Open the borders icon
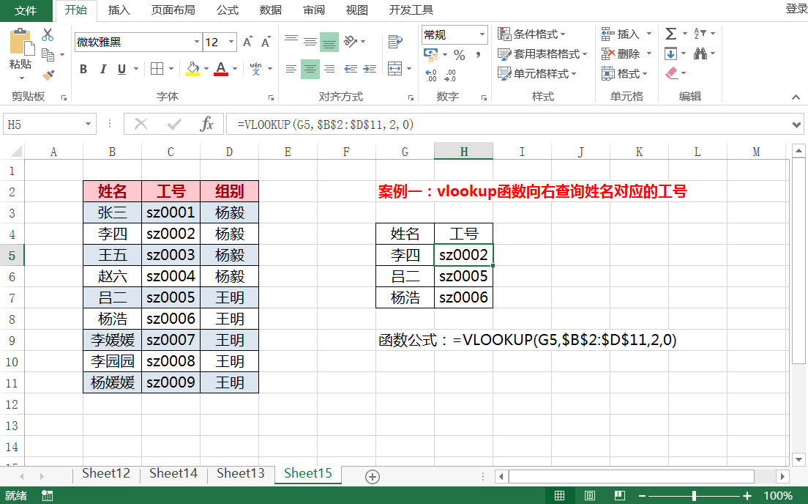808x504 pixels. pos(157,69)
